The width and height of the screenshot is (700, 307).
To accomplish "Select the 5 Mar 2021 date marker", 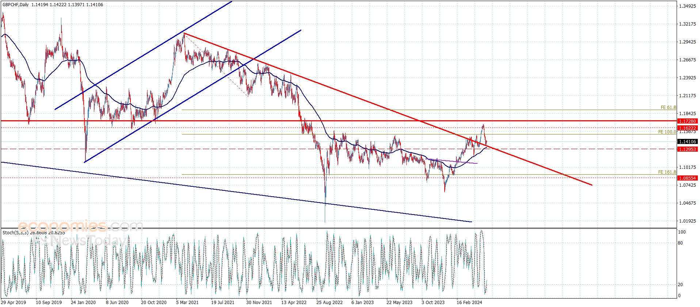I will [x=187, y=302].
